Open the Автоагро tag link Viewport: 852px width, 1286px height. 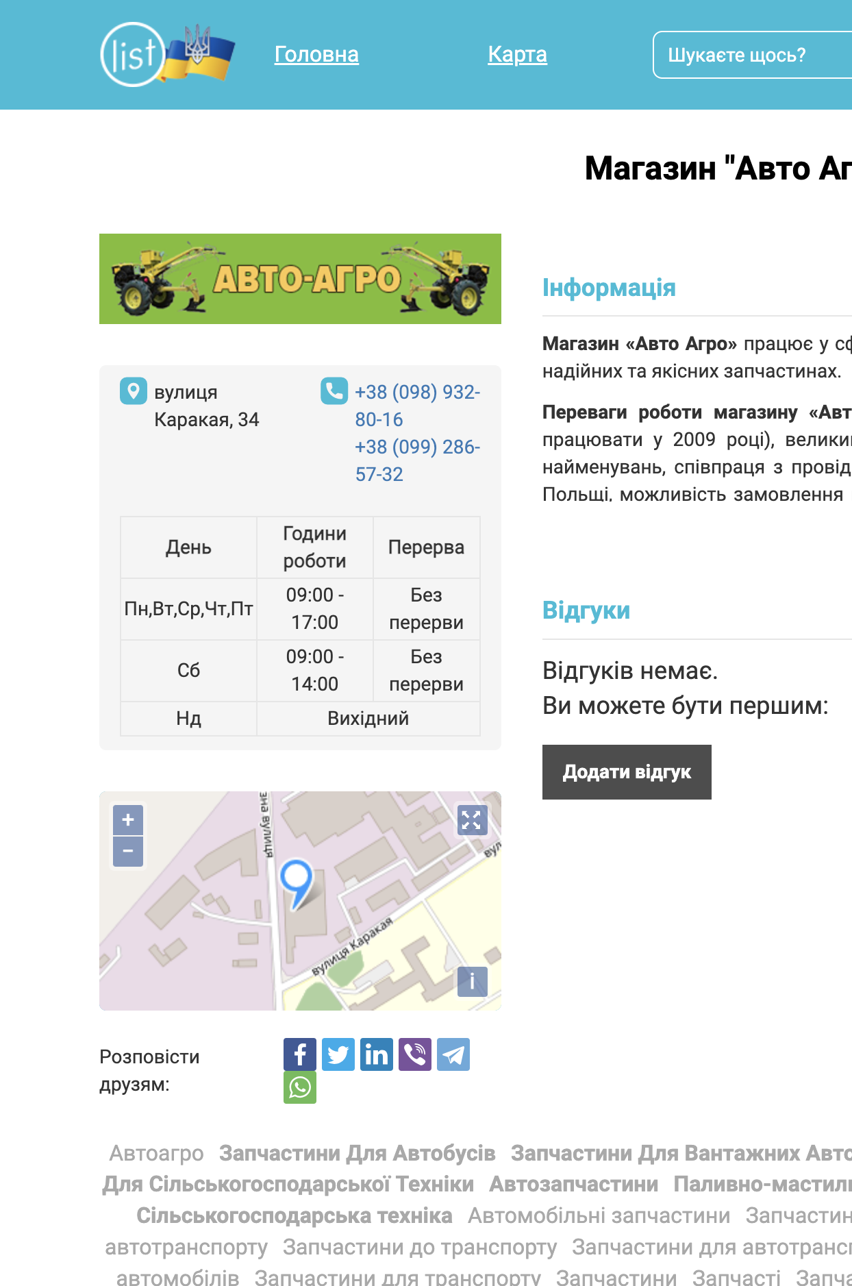click(x=157, y=1153)
